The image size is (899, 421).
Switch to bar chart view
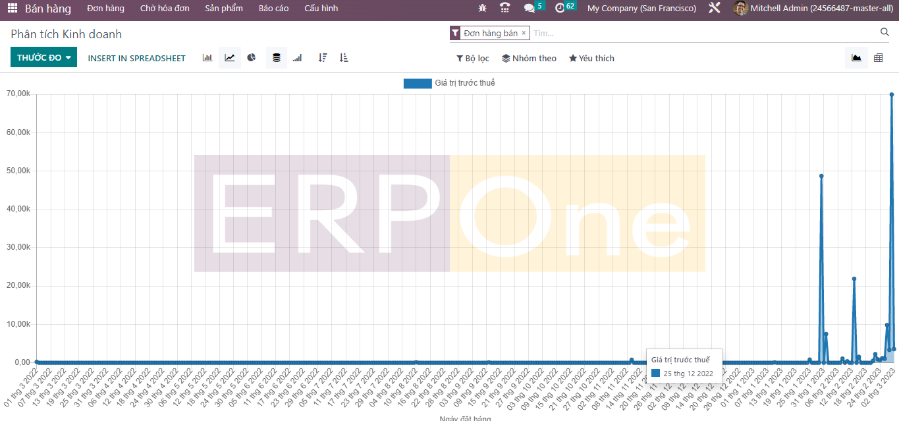[x=207, y=58]
